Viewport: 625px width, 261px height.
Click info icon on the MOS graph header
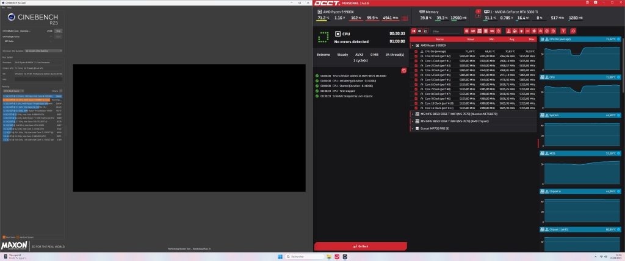tap(619, 153)
